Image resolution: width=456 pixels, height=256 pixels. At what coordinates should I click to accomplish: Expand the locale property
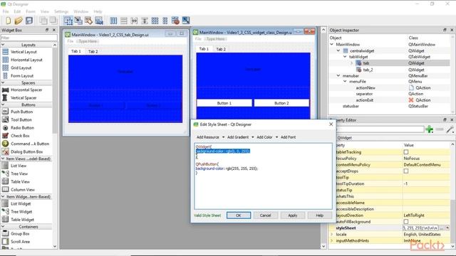pos(332,235)
